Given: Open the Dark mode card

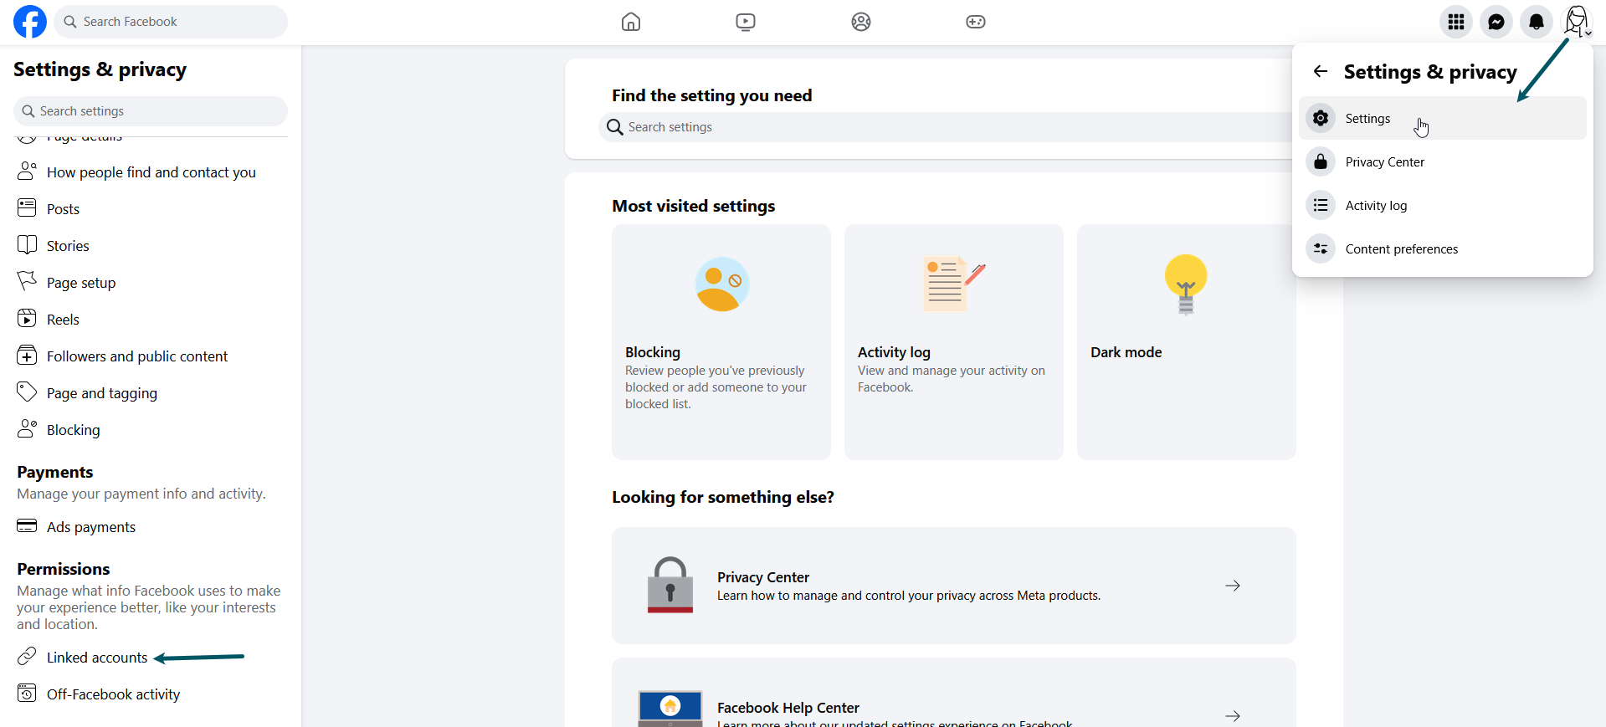Looking at the screenshot, I should coord(1187,342).
